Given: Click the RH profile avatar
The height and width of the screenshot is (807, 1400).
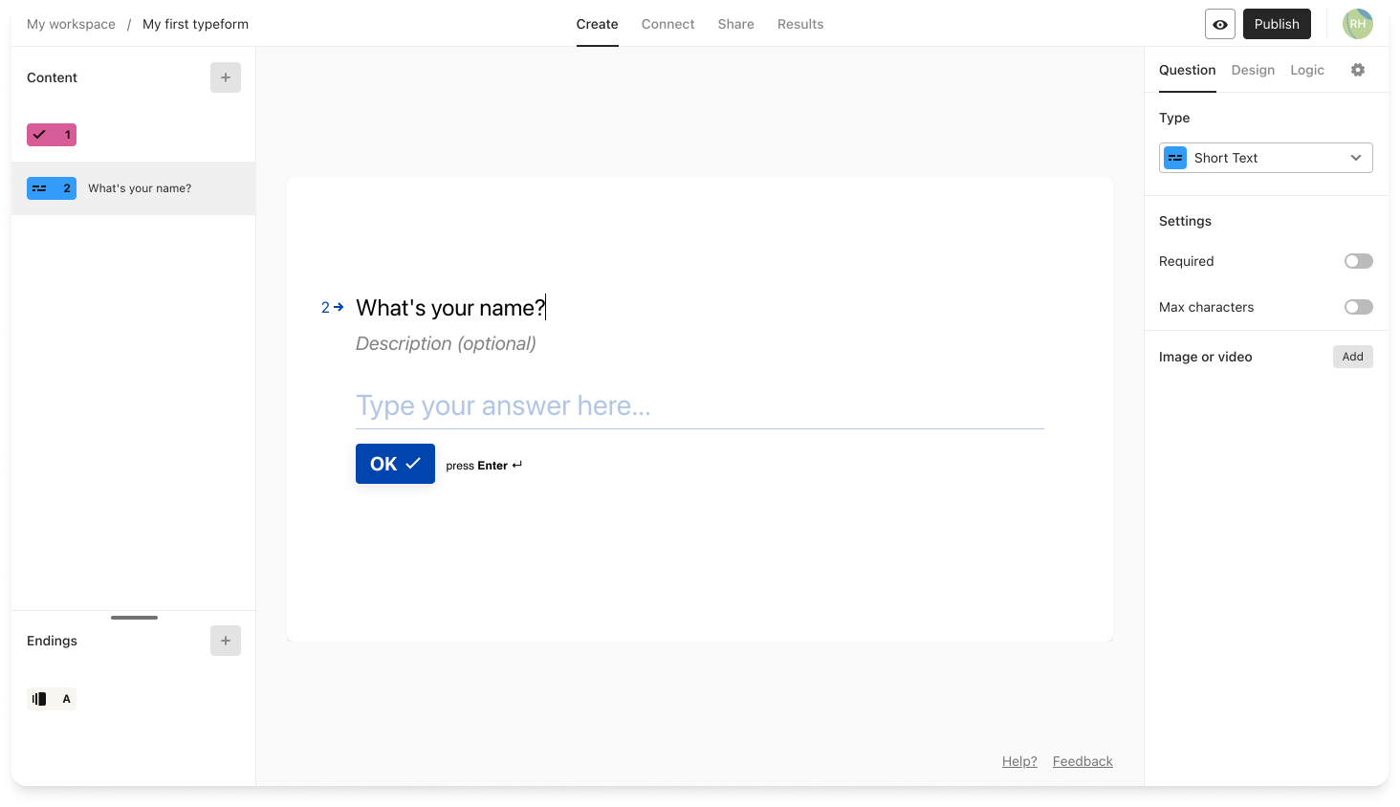Looking at the screenshot, I should (x=1358, y=24).
